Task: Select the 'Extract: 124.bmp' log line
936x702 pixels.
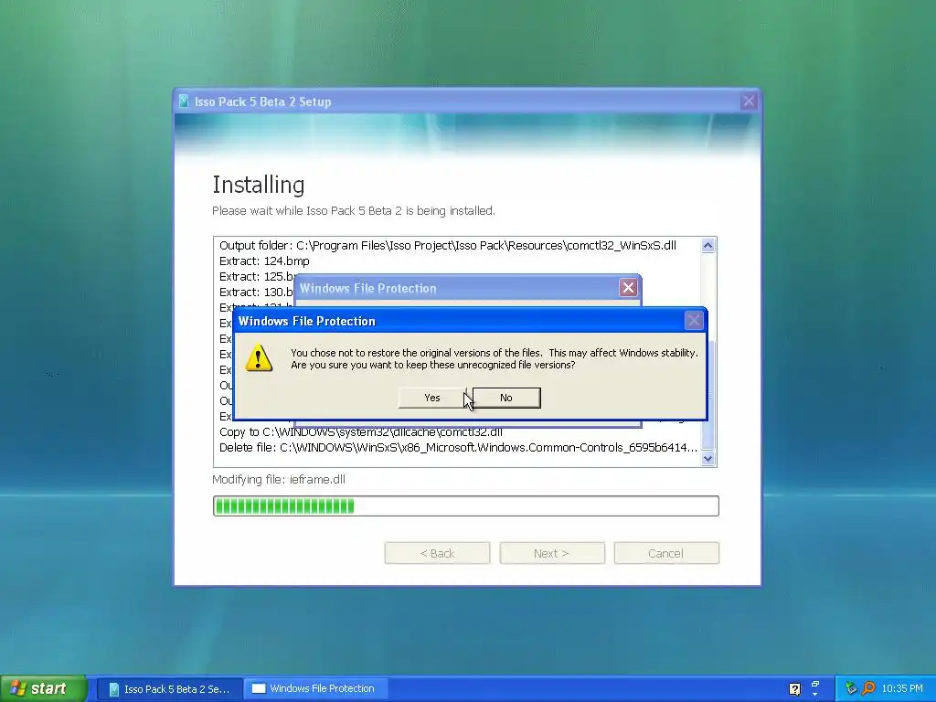Action: point(264,261)
